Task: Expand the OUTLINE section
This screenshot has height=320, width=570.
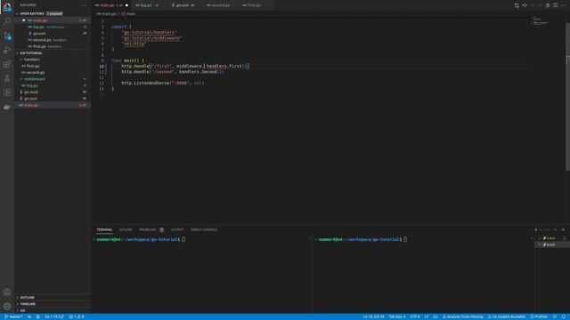Action: click(x=28, y=298)
